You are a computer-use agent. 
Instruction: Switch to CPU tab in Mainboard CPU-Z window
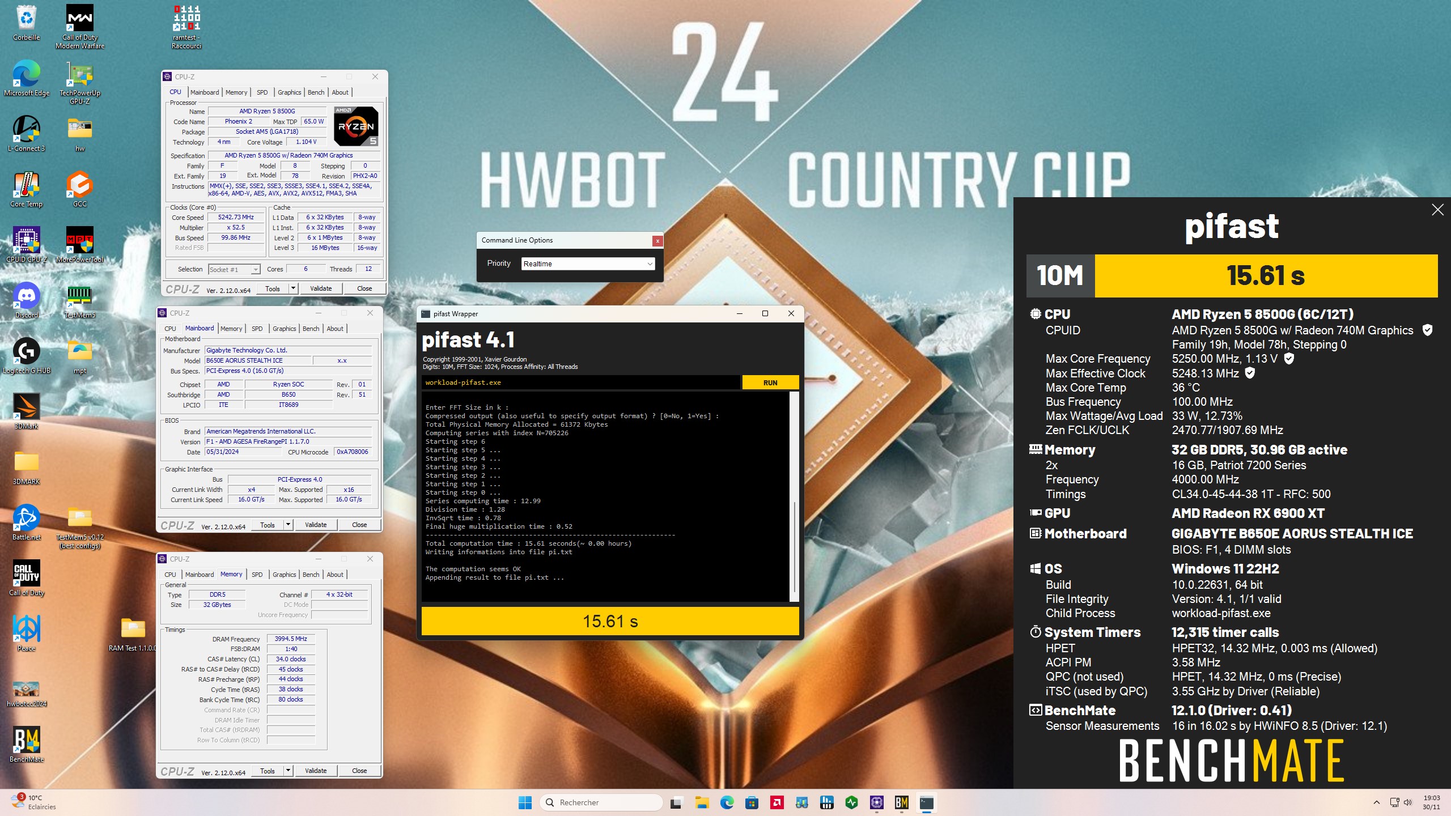170,329
